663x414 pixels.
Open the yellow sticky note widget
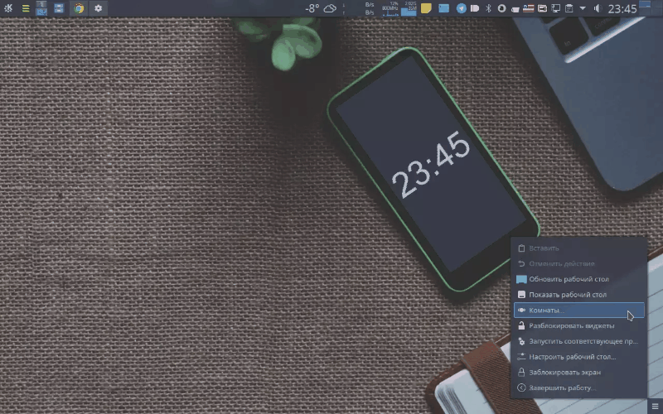[x=426, y=8]
